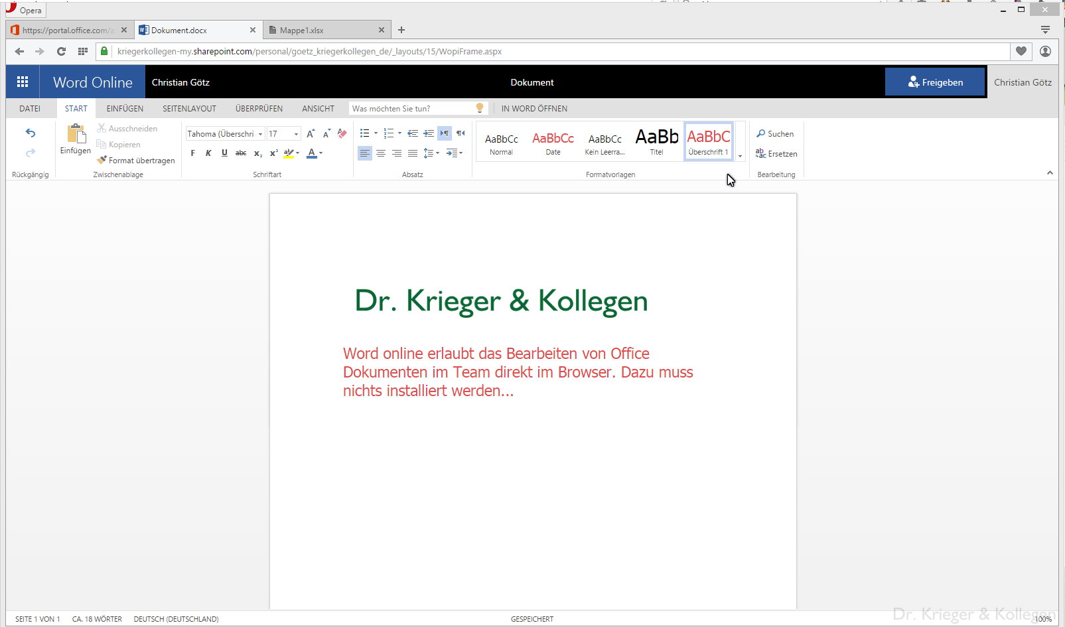Click the Freigeben share button
This screenshot has width=1065, height=627.
[935, 82]
